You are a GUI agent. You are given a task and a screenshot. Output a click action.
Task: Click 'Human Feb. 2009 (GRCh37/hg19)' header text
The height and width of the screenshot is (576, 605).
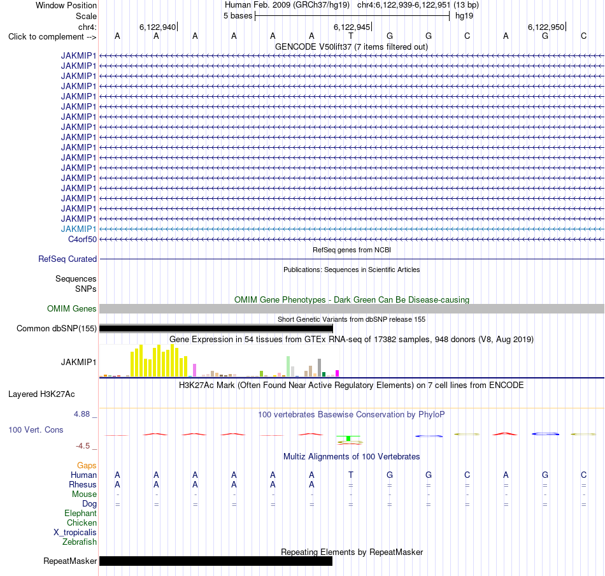point(287,5)
